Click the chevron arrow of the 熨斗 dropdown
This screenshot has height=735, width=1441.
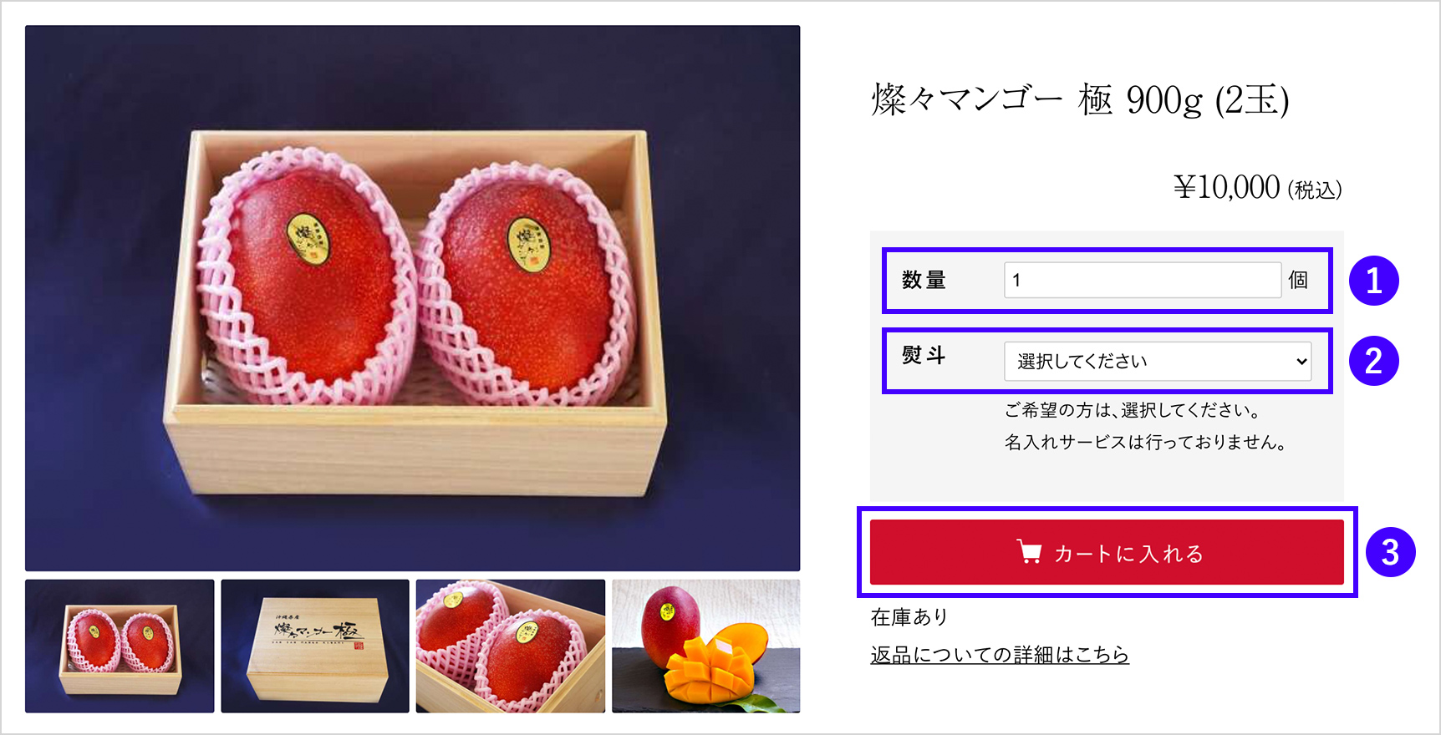point(1301,362)
